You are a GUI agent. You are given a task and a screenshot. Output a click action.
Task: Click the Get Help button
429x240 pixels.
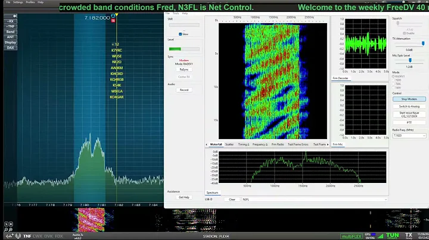(184, 197)
